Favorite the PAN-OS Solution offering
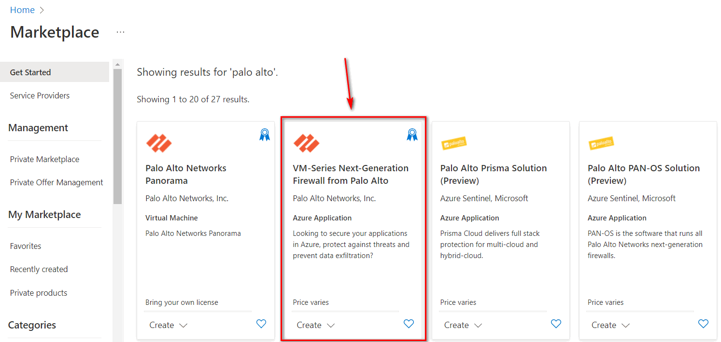Screen dimensions: 721x342 click(703, 324)
